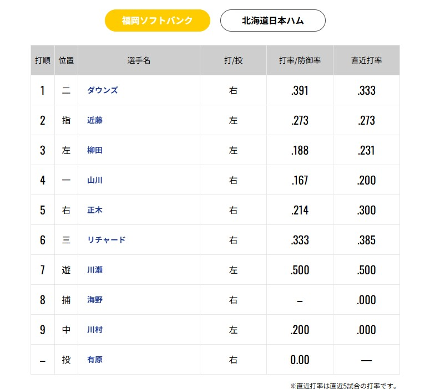This screenshot has width=425, height=389.
Task: Click the 打順 column header
Action: tap(43, 60)
